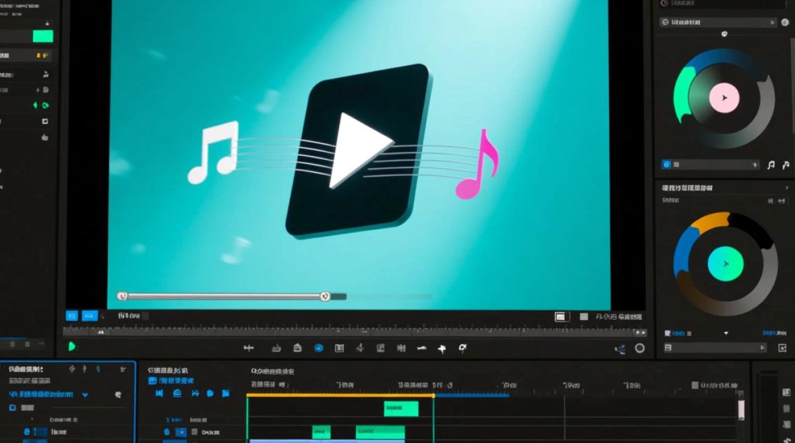Image resolution: width=795 pixels, height=443 pixels.
Task: Toggle the blue eye icon on the lower track
Action: (x=167, y=432)
